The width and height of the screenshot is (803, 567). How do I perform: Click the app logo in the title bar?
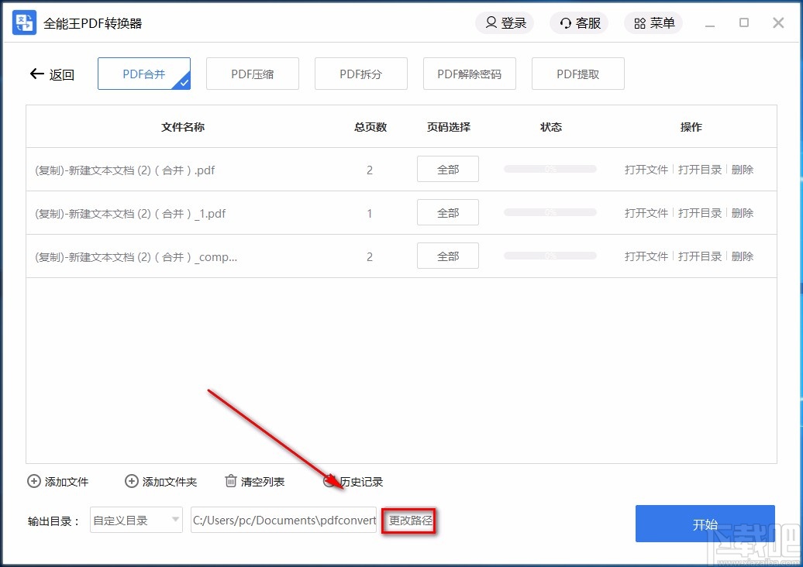click(23, 22)
